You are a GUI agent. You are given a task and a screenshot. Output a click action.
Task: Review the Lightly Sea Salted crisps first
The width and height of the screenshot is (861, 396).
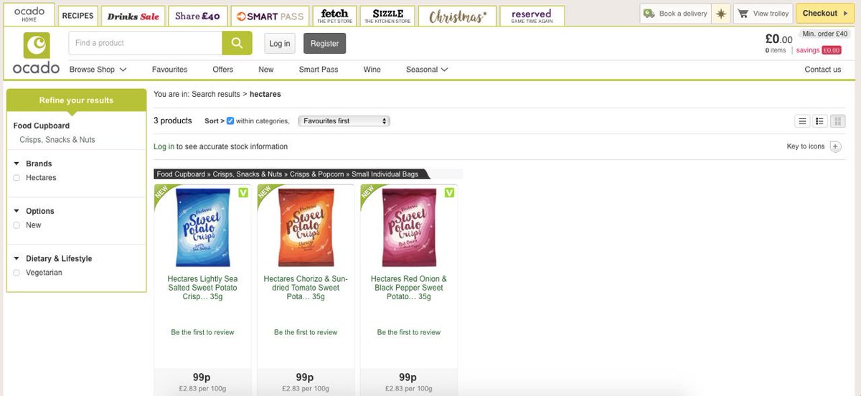tap(202, 332)
